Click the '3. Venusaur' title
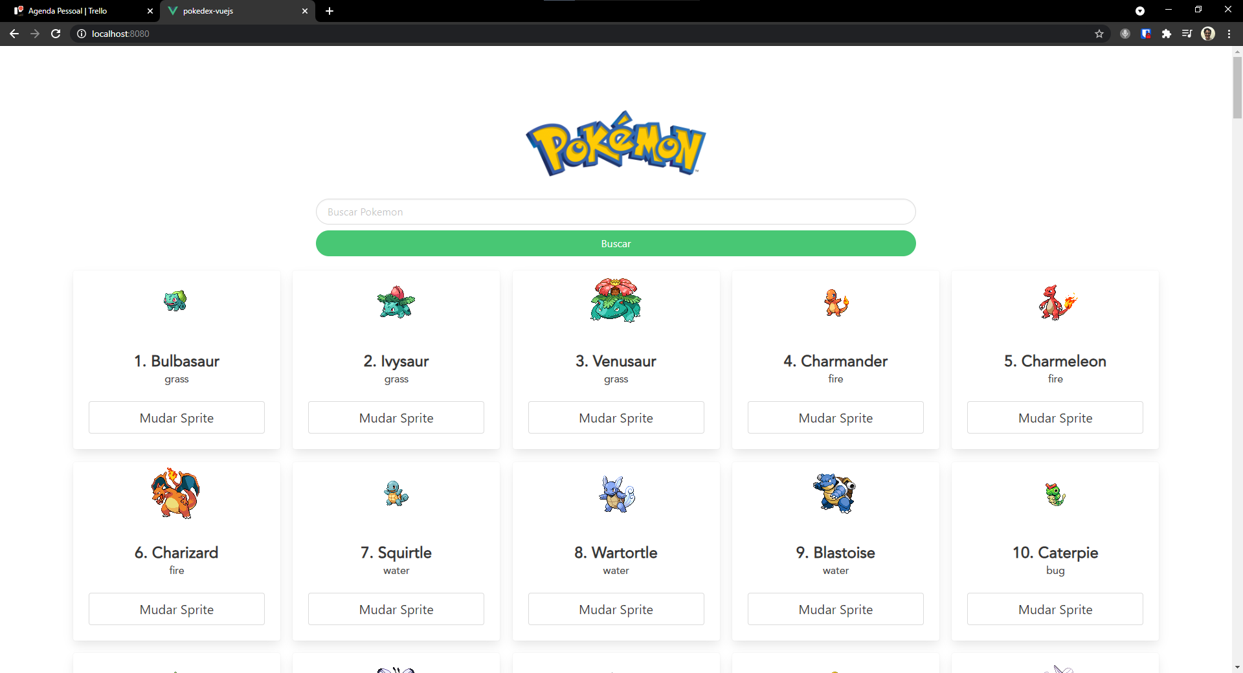The image size is (1243, 673). tap(616, 361)
